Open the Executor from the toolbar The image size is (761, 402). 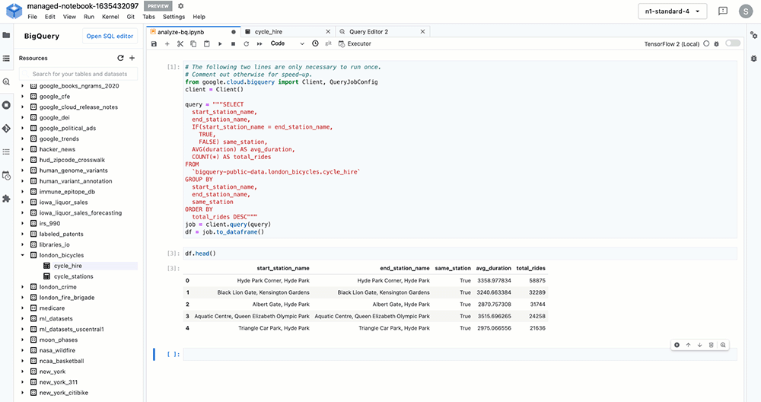355,43
